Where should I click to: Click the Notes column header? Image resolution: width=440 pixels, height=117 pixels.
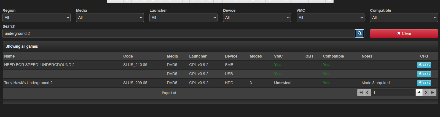(367, 56)
